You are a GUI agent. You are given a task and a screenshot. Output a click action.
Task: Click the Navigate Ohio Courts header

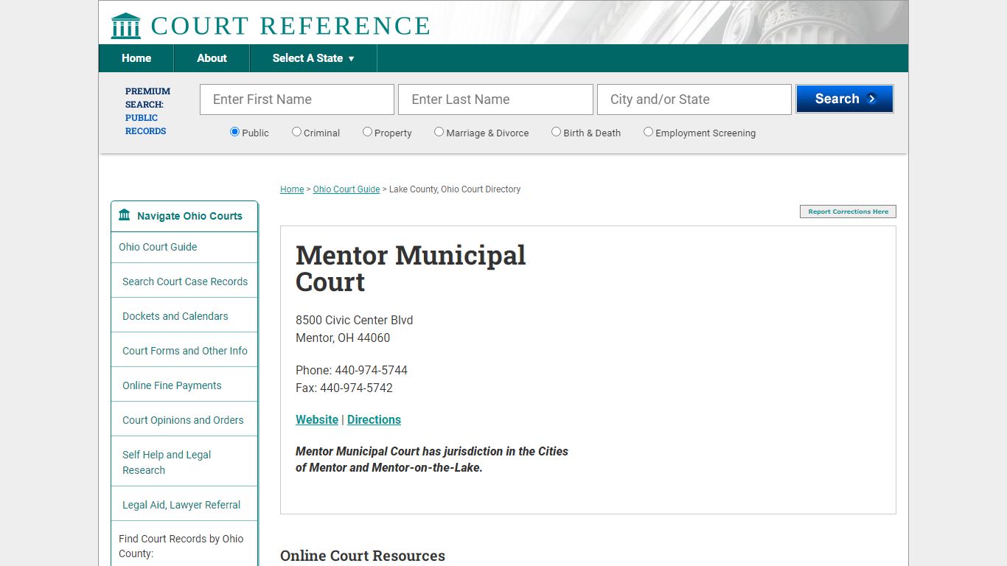click(184, 216)
